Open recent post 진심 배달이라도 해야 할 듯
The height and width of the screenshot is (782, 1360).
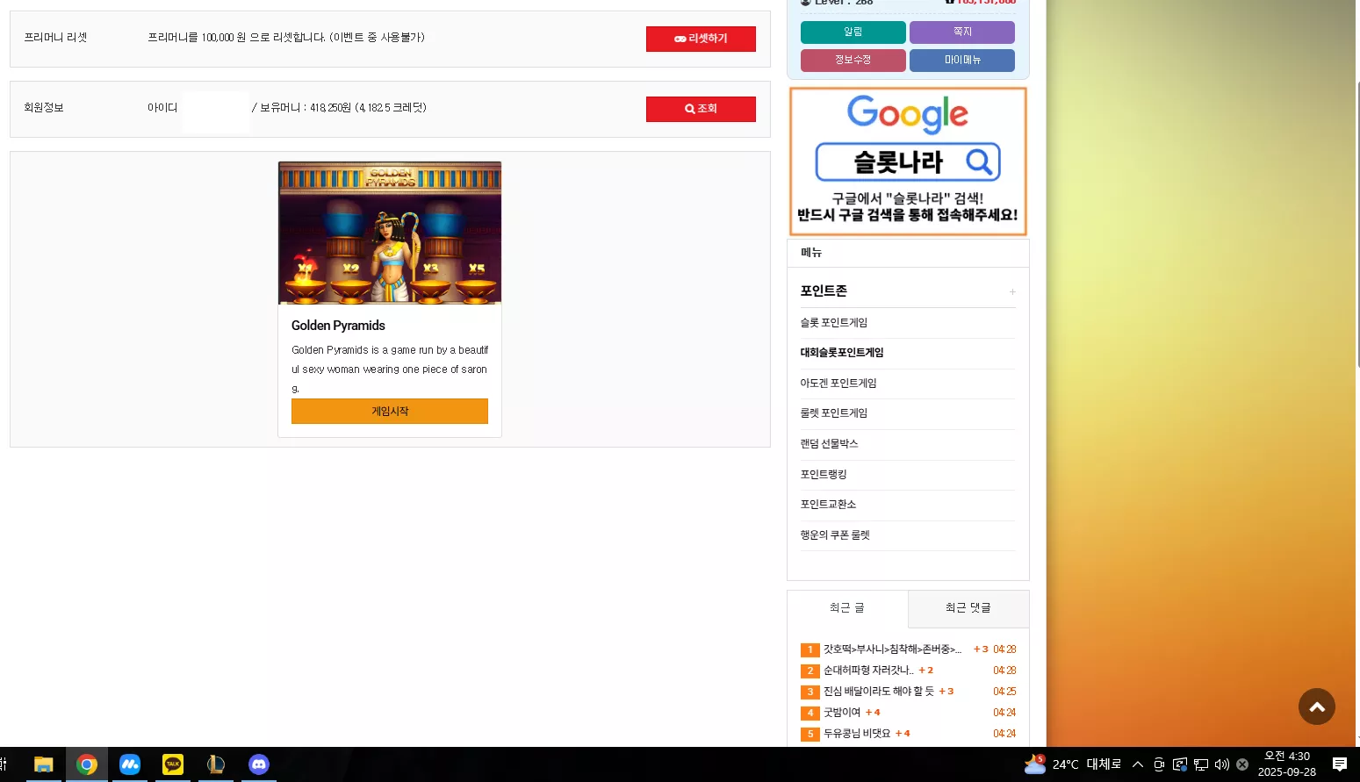coord(879,692)
